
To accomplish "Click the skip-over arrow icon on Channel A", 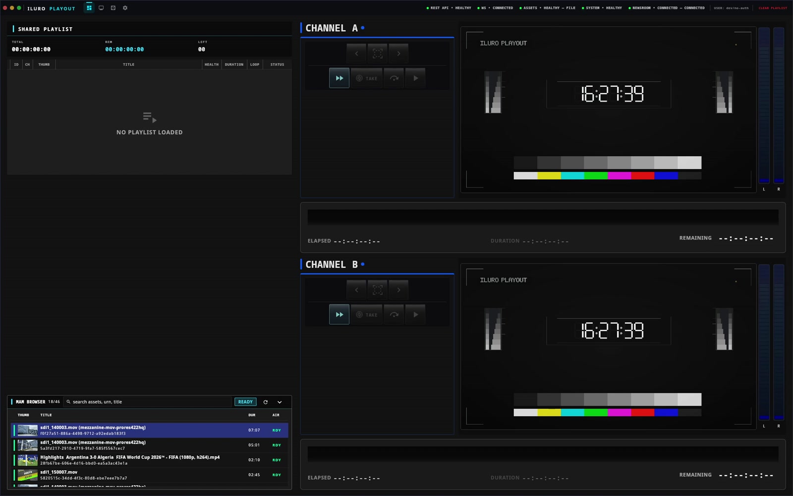I will [x=394, y=78].
